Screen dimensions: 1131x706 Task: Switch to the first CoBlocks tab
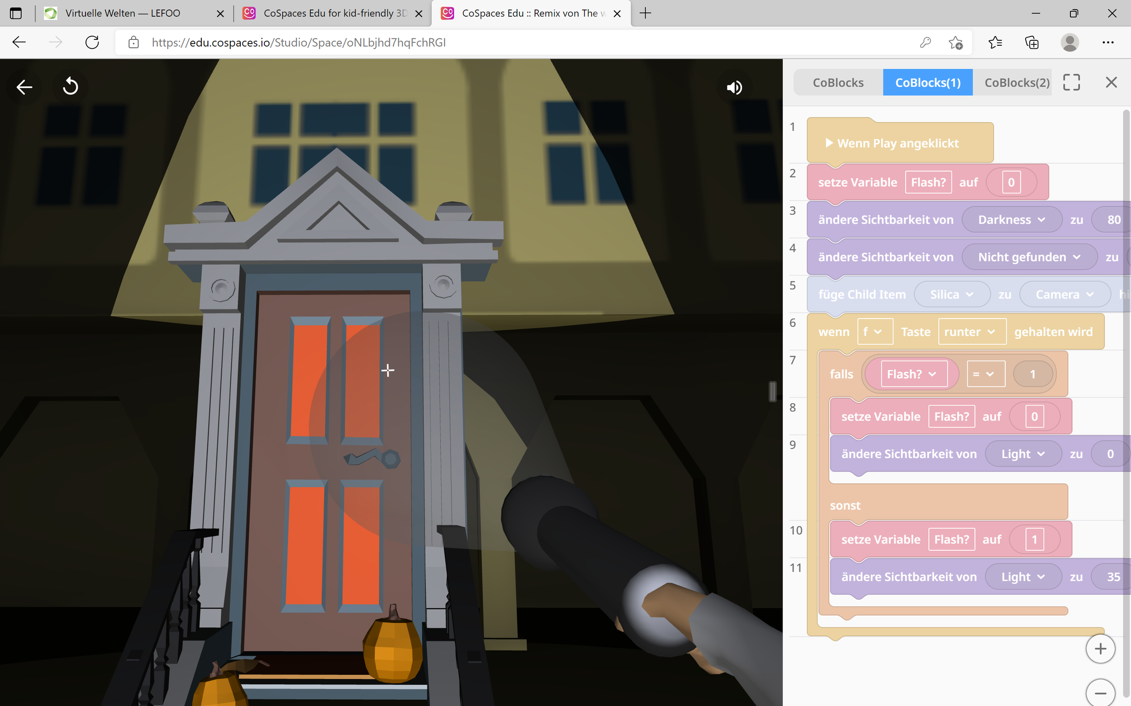click(838, 83)
